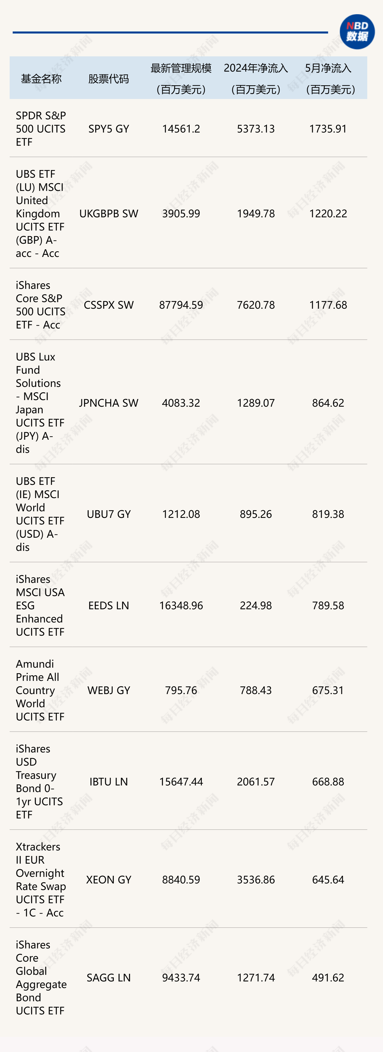The image size is (383, 1052).
Task: Select UBS MSCI Japan May inflow 864.62
Action: pyautogui.click(x=328, y=403)
